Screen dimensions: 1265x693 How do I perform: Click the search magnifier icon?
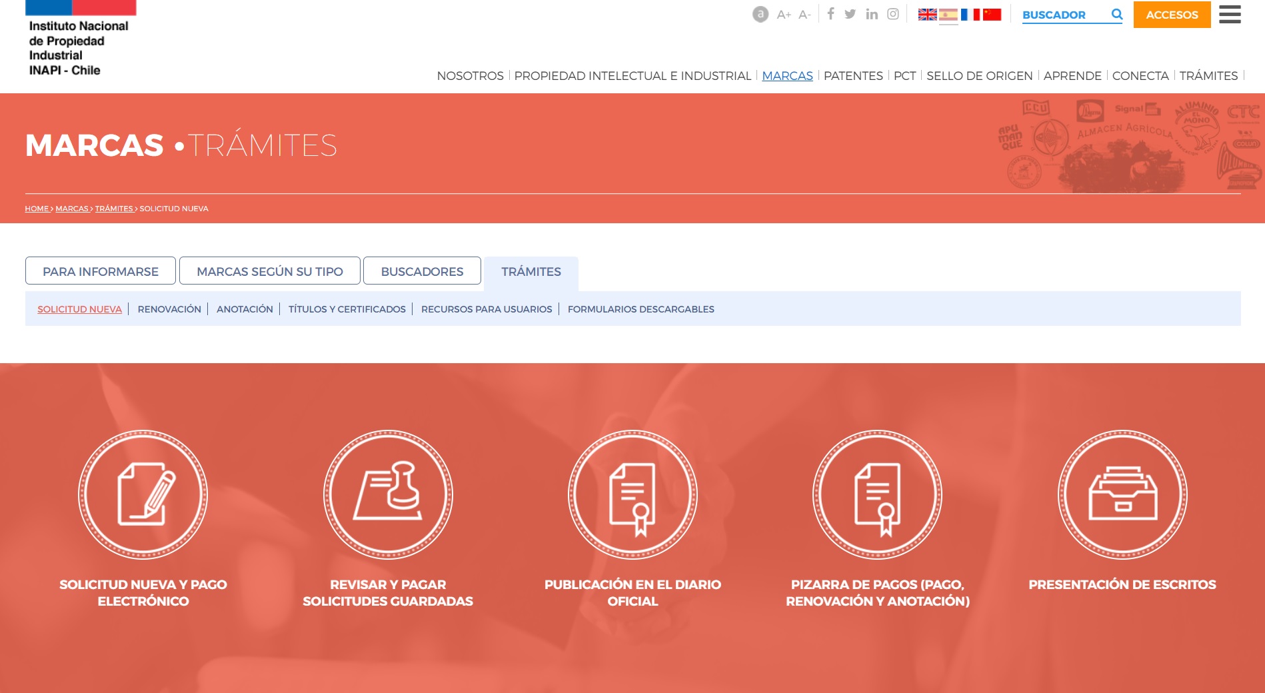click(1117, 14)
